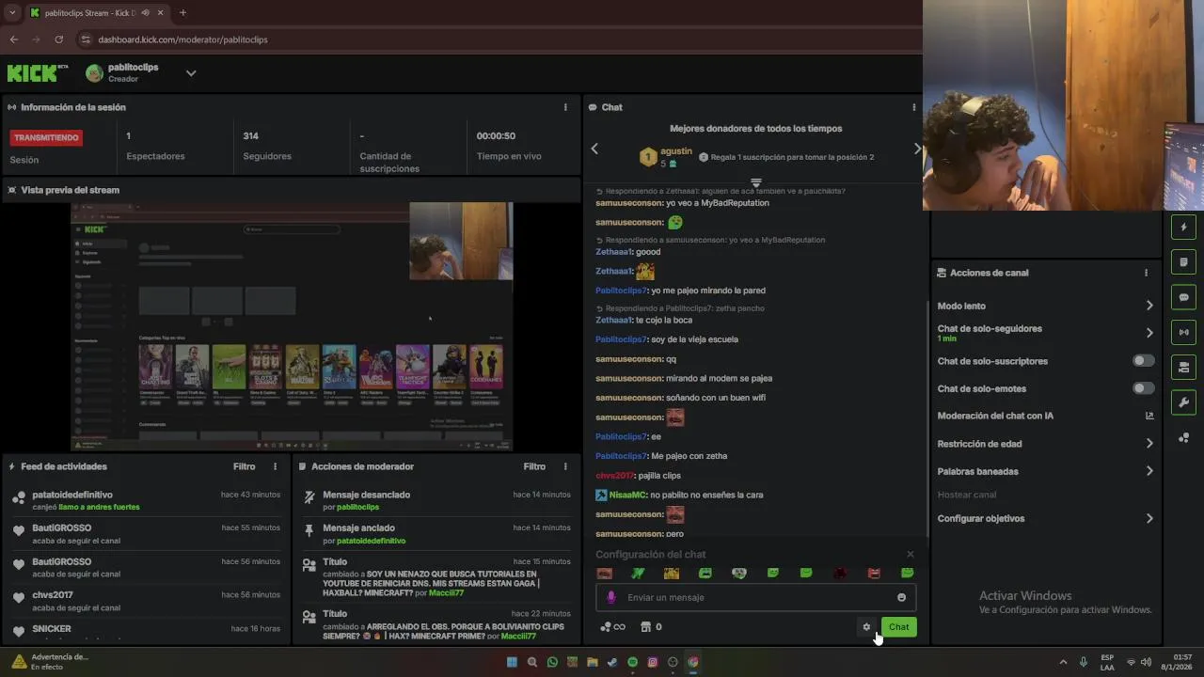This screenshot has height=677, width=1204.
Task: Open pablitoclips link under Mensaje desanclado
Action: coord(357,507)
